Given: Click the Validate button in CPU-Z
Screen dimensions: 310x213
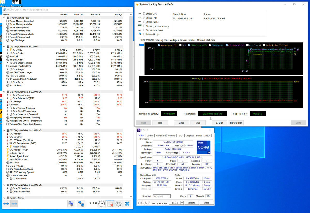Looking at the screenshot, I should pyautogui.click(x=191, y=203).
